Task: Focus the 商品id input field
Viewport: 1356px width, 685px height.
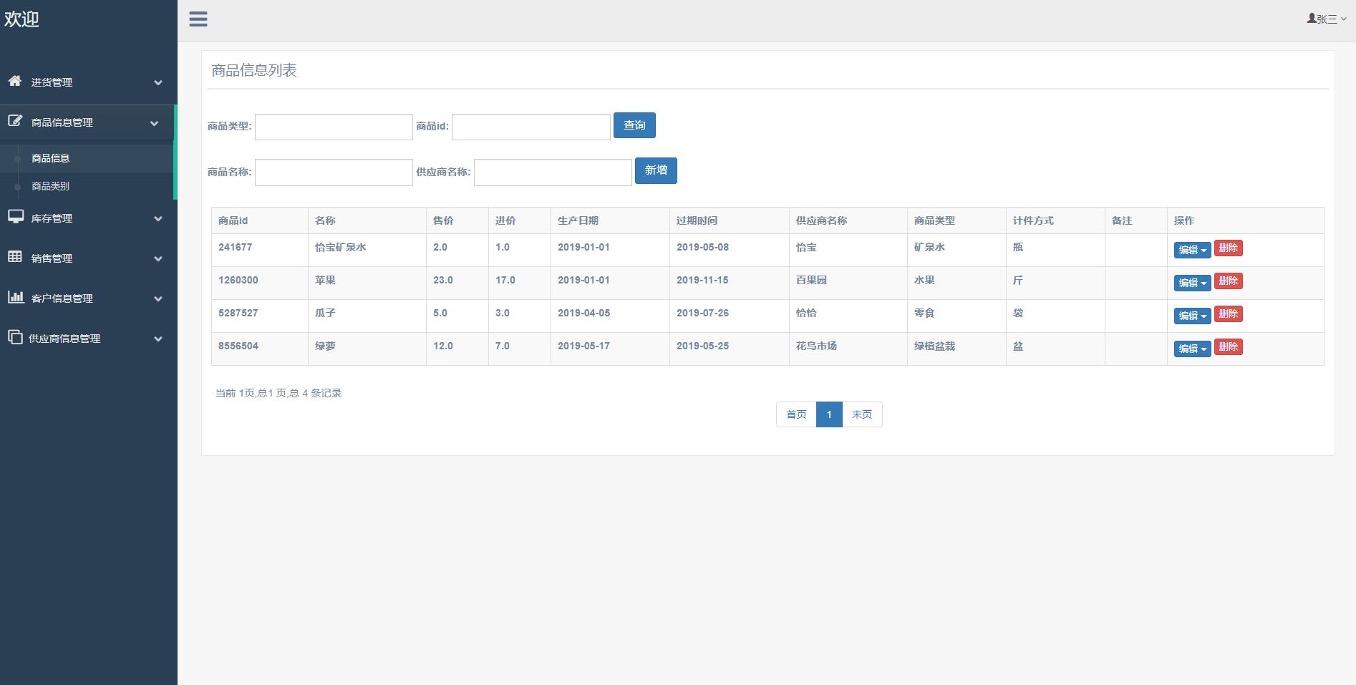Action: coord(531,127)
